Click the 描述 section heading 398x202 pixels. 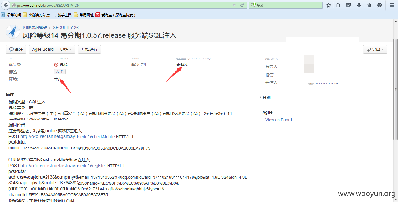click(10, 95)
